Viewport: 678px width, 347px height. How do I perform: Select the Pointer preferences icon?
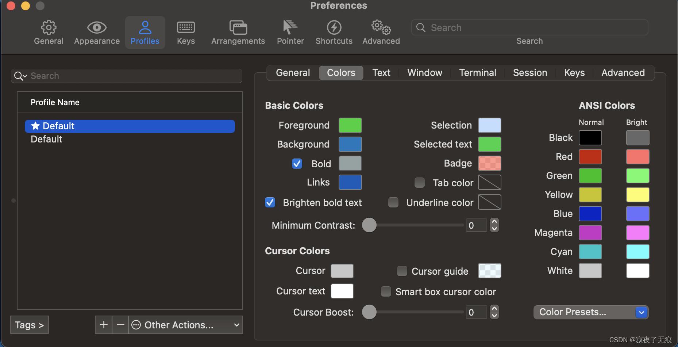(290, 32)
